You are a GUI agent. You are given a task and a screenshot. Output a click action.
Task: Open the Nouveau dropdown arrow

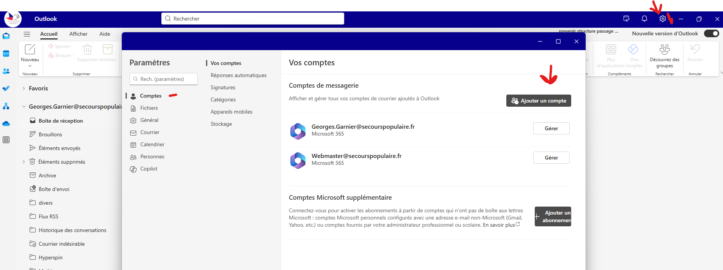pyautogui.click(x=30, y=66)
